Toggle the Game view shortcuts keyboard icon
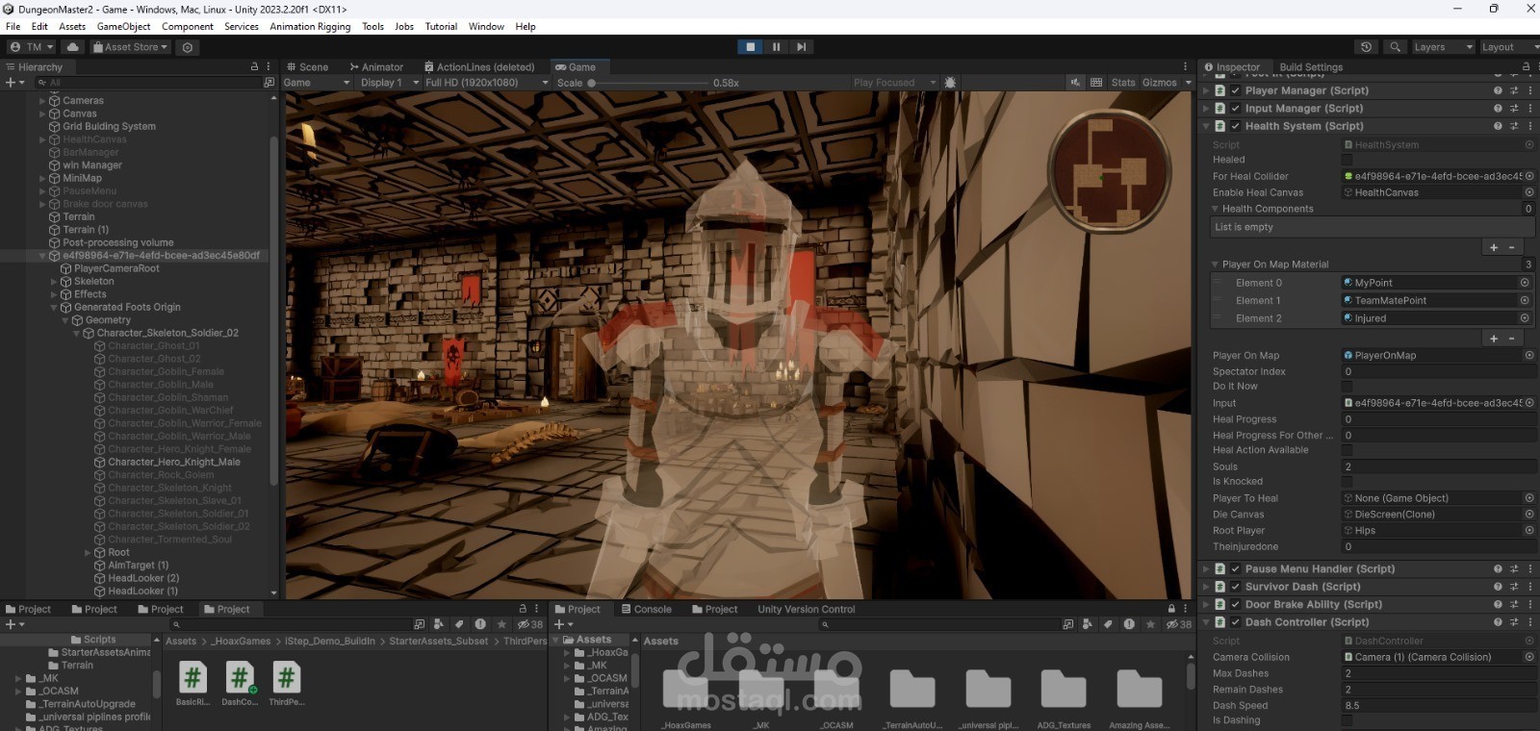 [1096, 83]
